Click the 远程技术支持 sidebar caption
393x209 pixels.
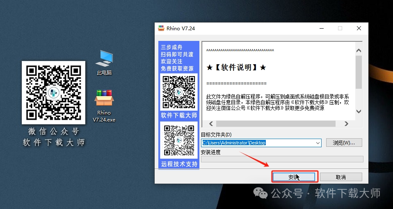click(179, 164)
